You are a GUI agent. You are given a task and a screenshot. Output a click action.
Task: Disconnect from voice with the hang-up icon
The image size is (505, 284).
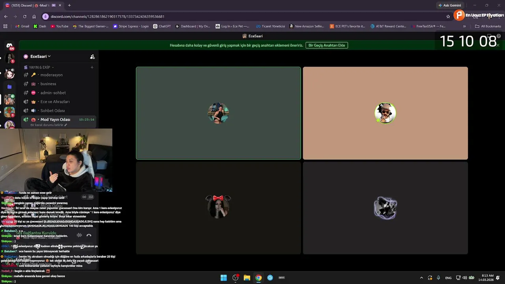tap(89, 235)
